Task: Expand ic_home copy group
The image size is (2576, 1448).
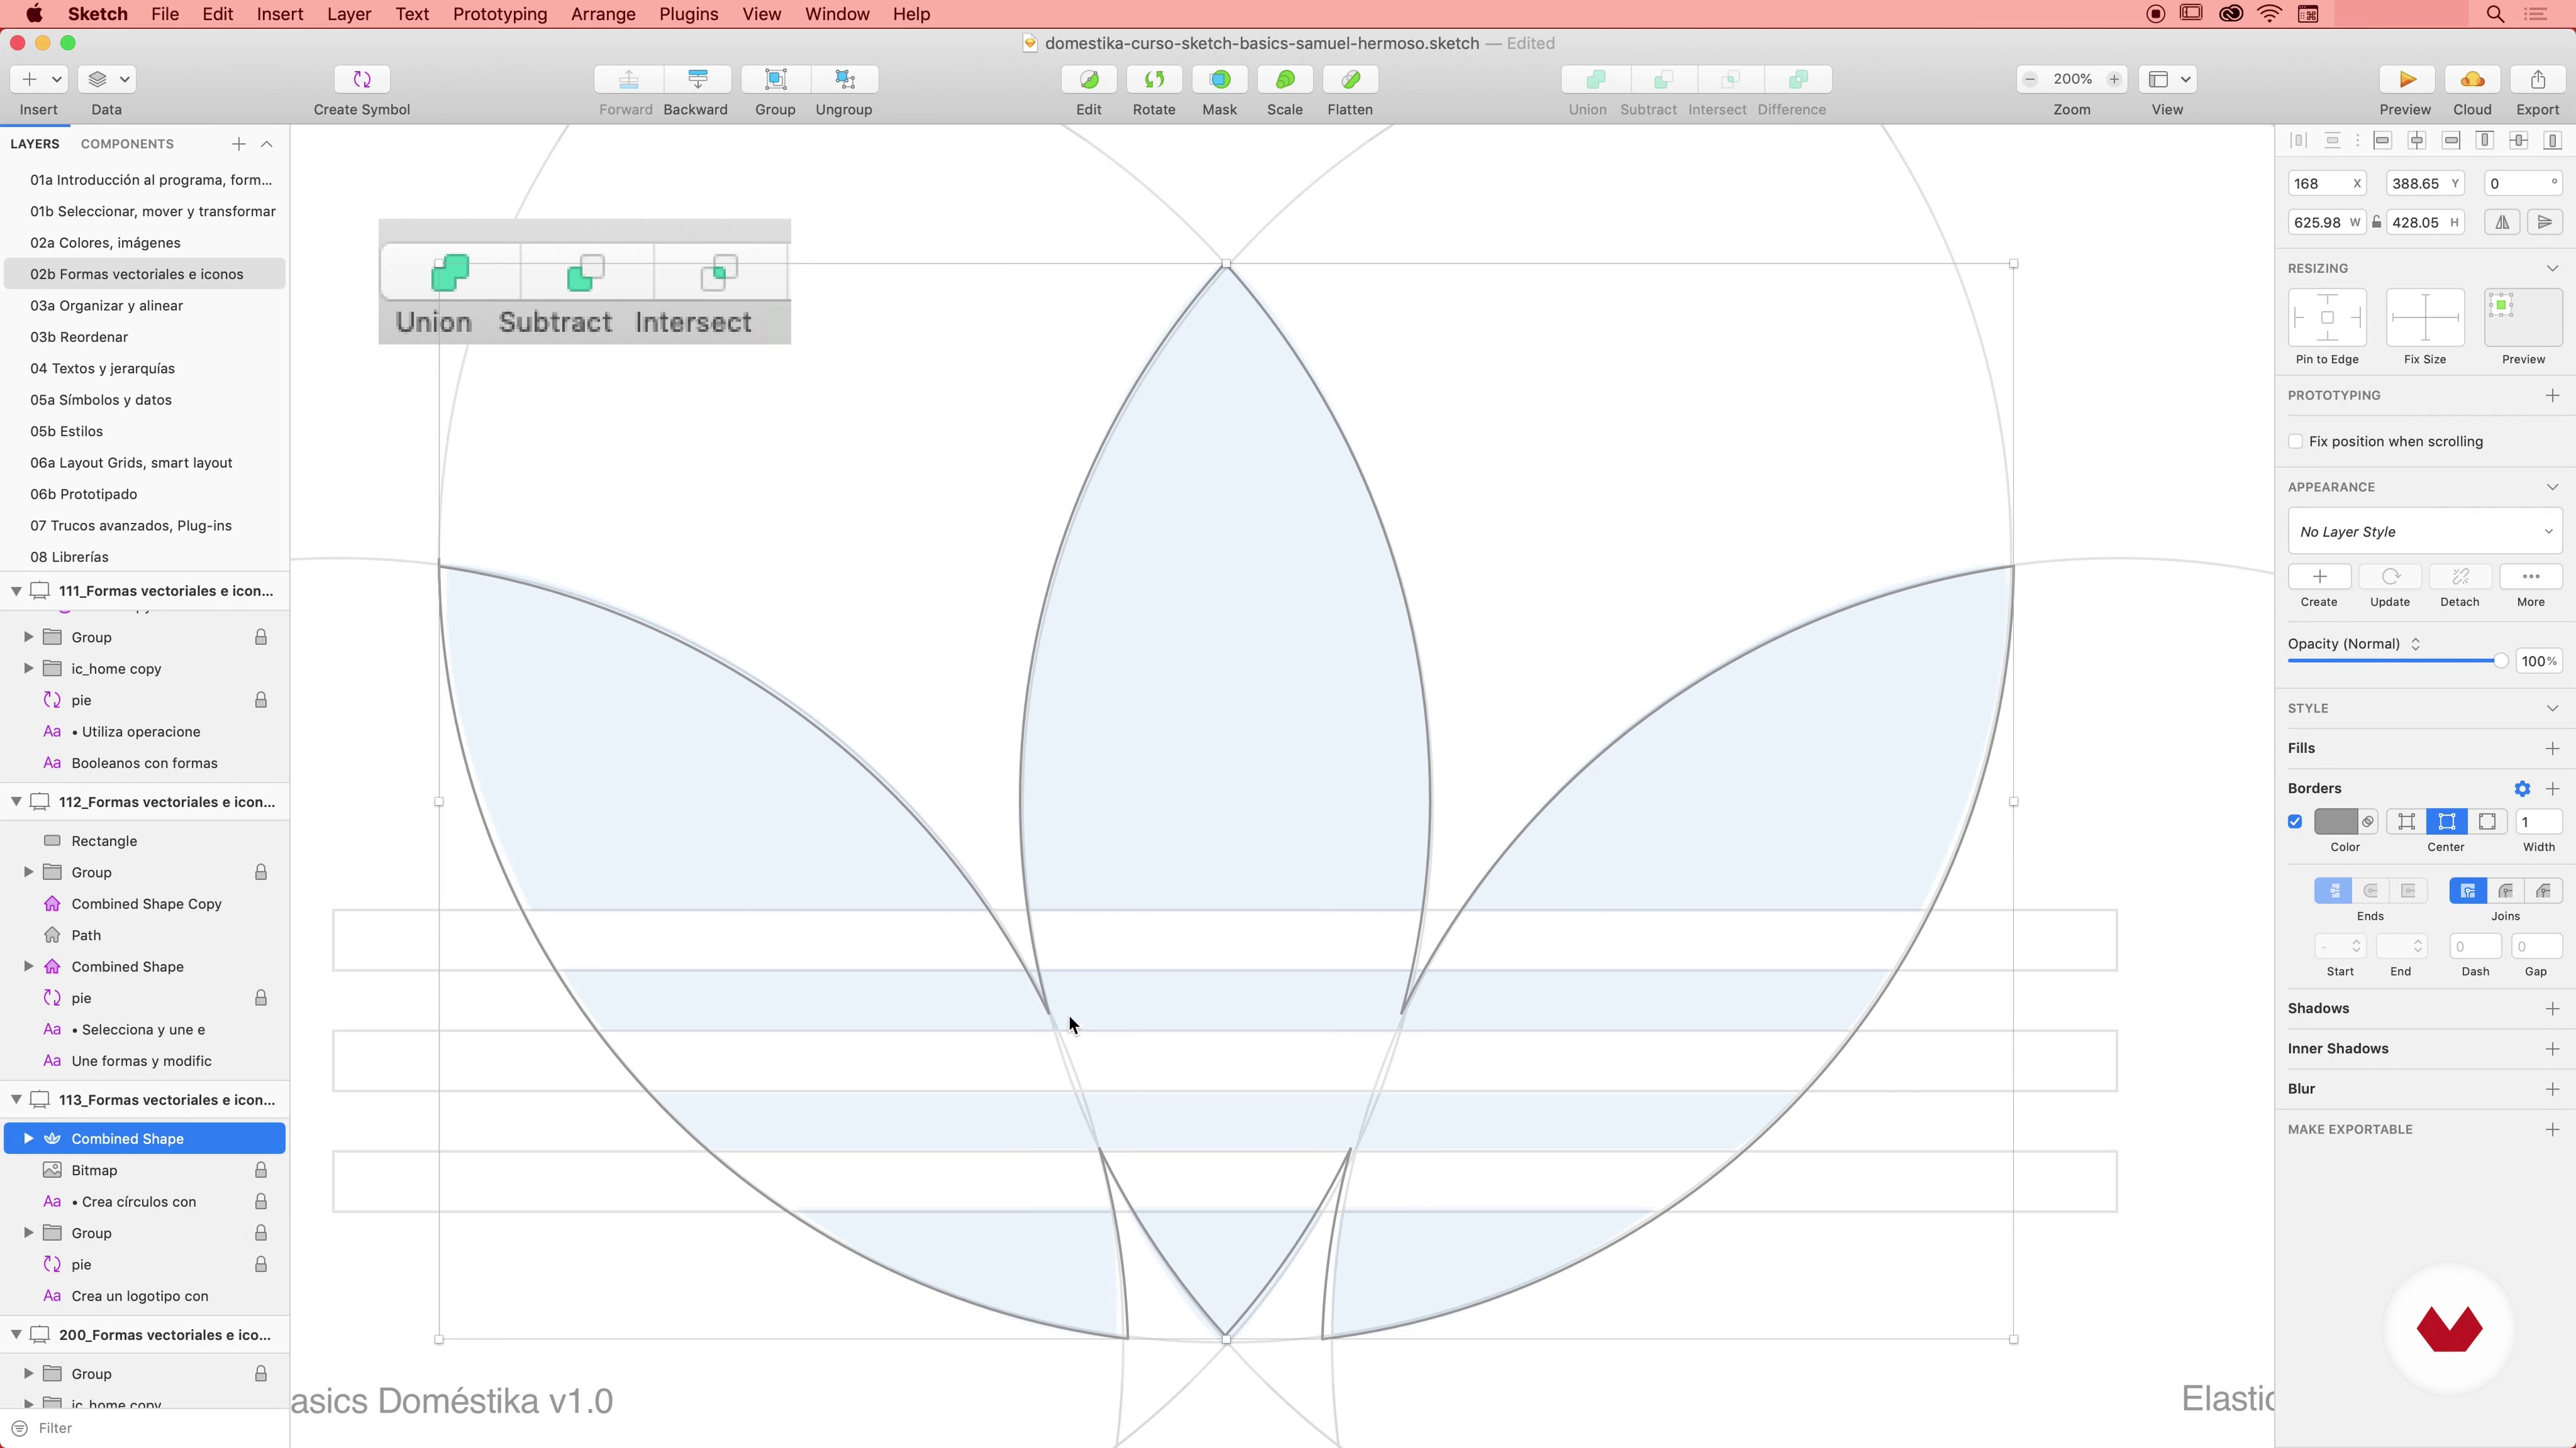Action: pyautogui.click(x=28, y=668)
